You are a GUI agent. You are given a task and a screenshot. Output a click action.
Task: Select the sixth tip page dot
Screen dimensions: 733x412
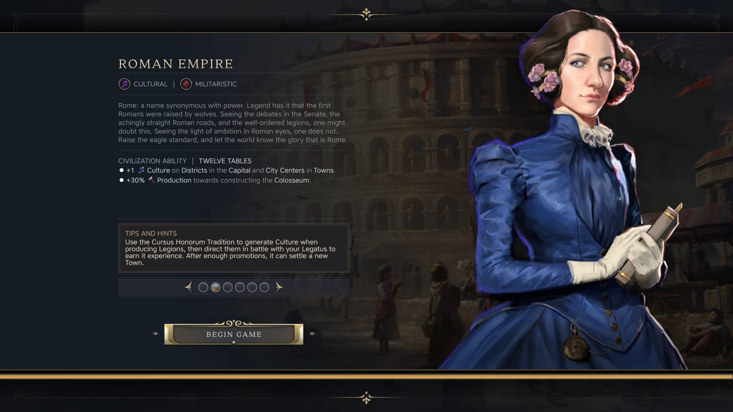[264, 287]
